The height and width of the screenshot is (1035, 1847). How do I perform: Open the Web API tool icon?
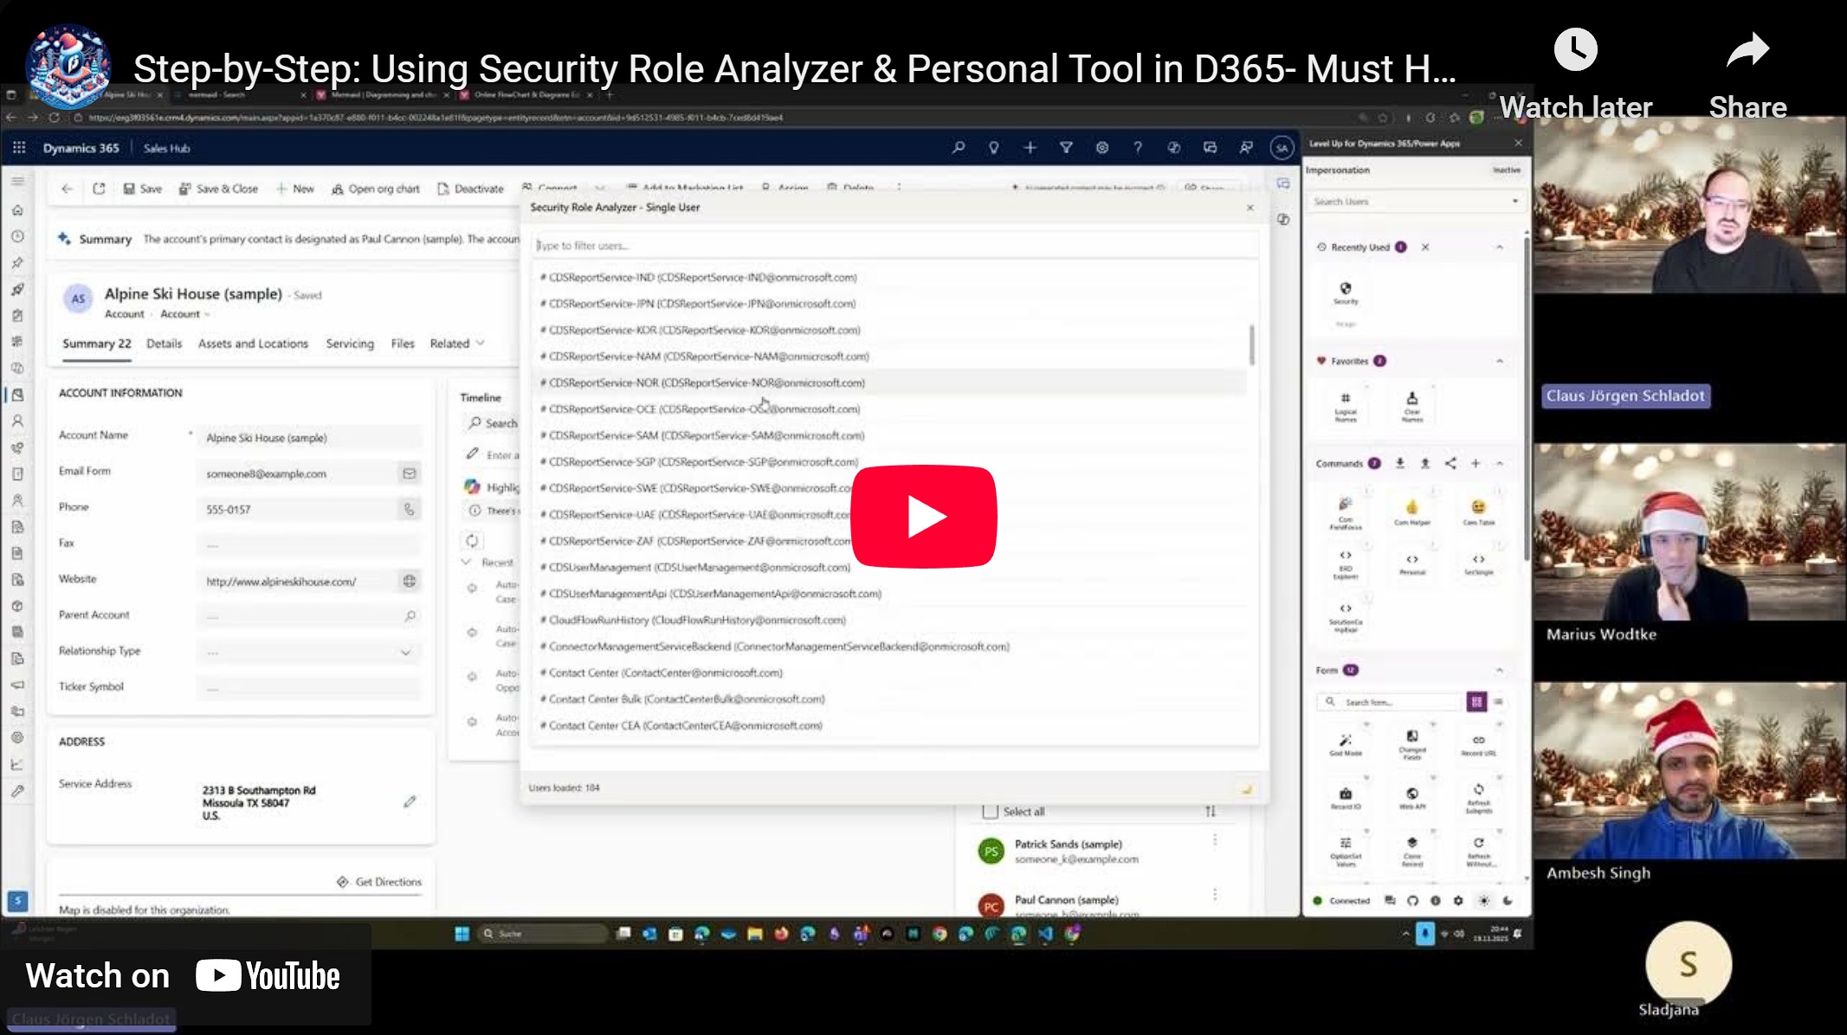[1412, 795]
